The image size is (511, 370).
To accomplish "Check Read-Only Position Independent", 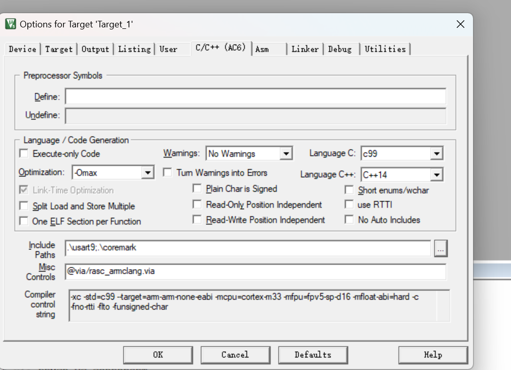I will coord(197,204).
